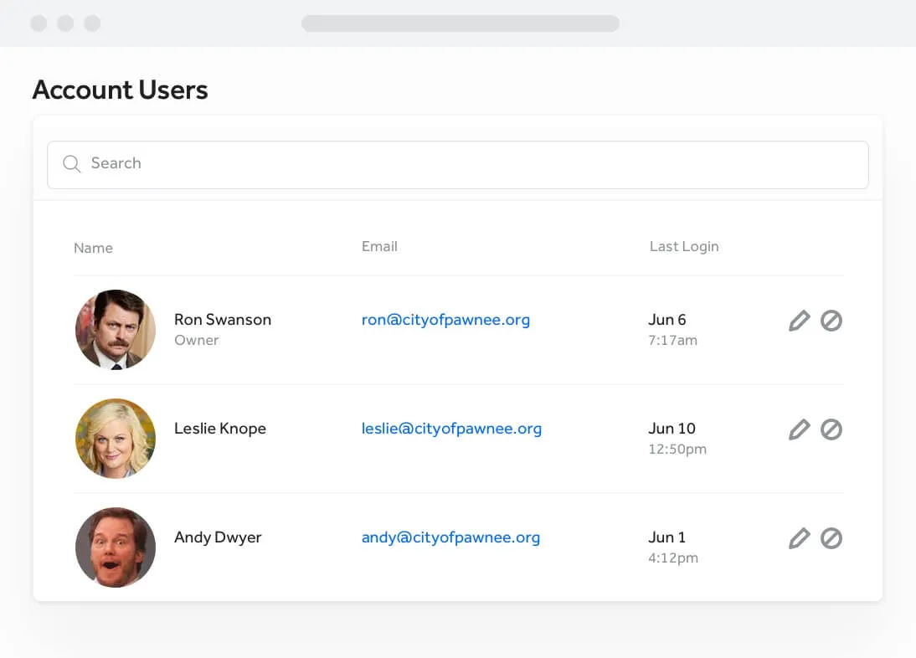This screenshot has width=916, height=658.
Task: Click the search magnifying glass icon
Action: coord(72,164)
